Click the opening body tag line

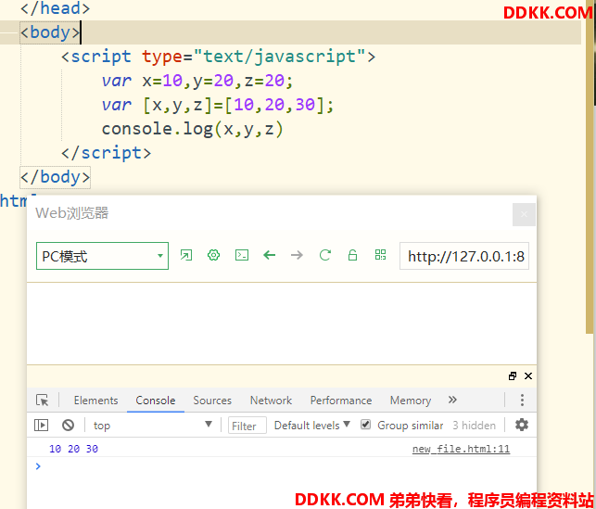pos(50,32)
